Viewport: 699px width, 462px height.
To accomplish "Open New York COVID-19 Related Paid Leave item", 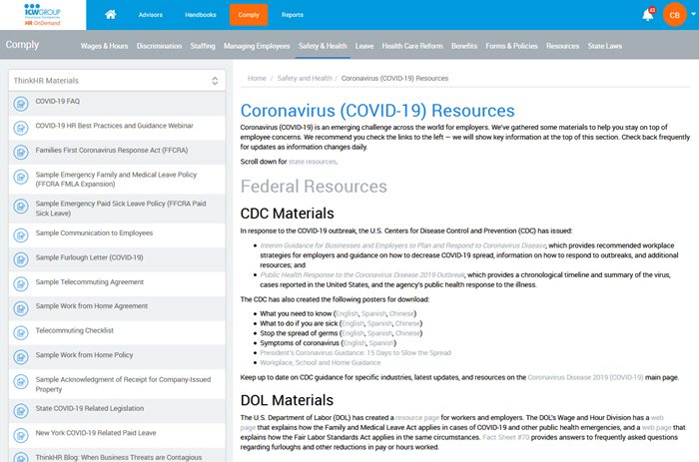I will tap(117, 435).
